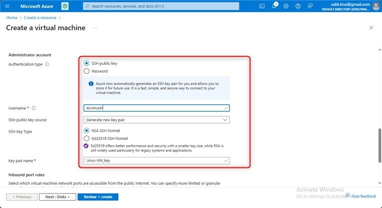382x208 pixels.
Task: Open portal settings gear
Action: click(x=286, y=6)
